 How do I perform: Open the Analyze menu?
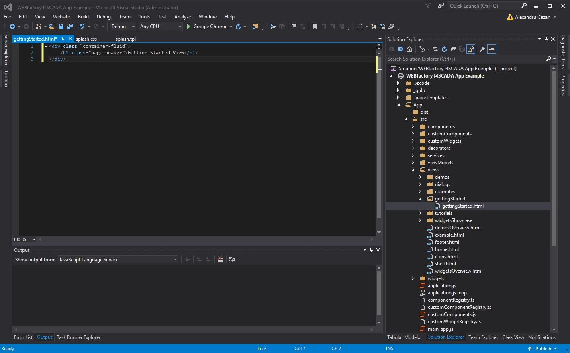click(182, 17)
